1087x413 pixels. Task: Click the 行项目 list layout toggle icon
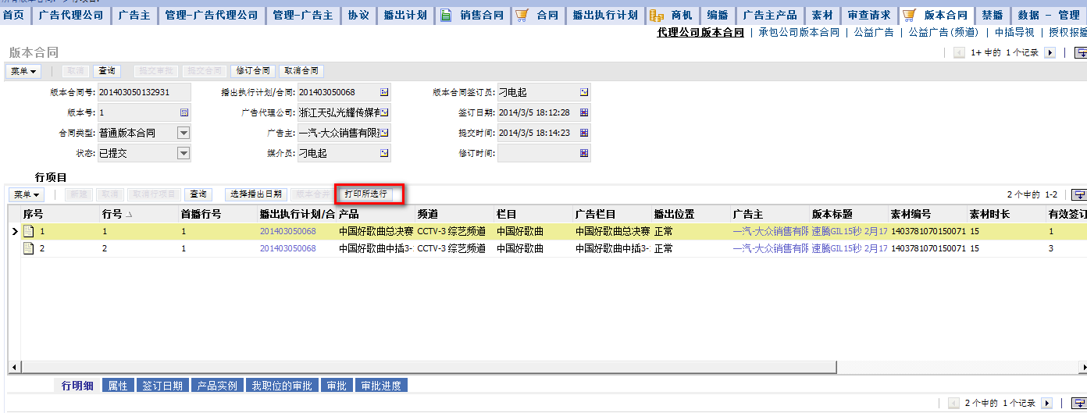1079,194
